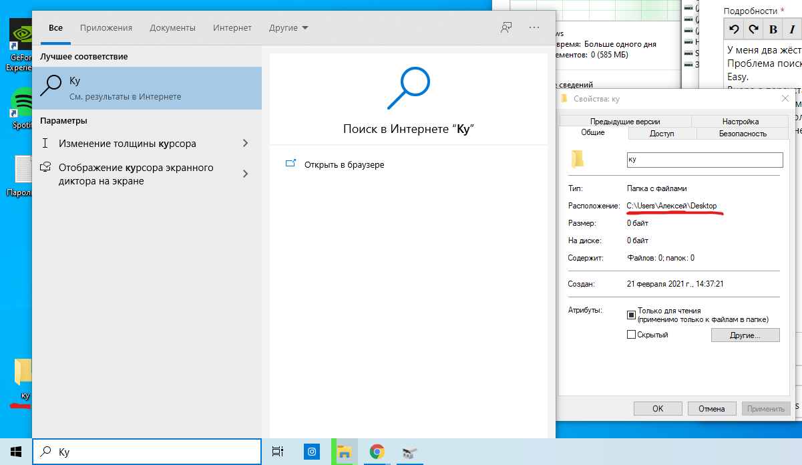Open the three-dots options menu in search panel

pos(534,27)
